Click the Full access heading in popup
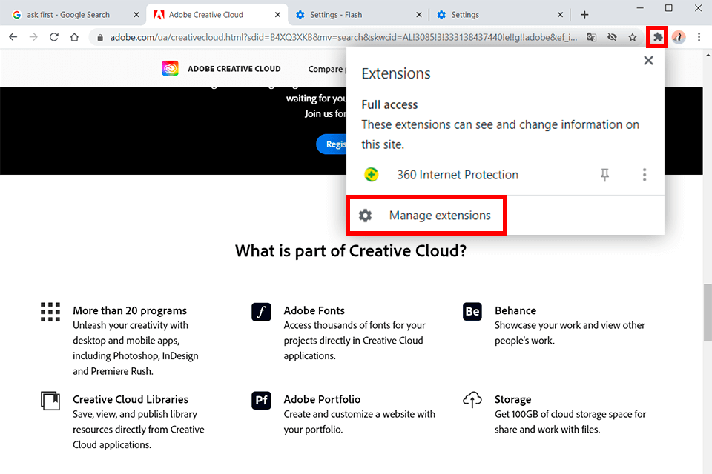This screenshot has height=474, width=712. click(389, 104)
